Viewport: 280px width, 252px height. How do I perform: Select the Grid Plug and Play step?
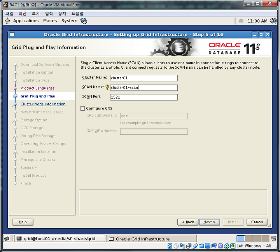point(38,96)
